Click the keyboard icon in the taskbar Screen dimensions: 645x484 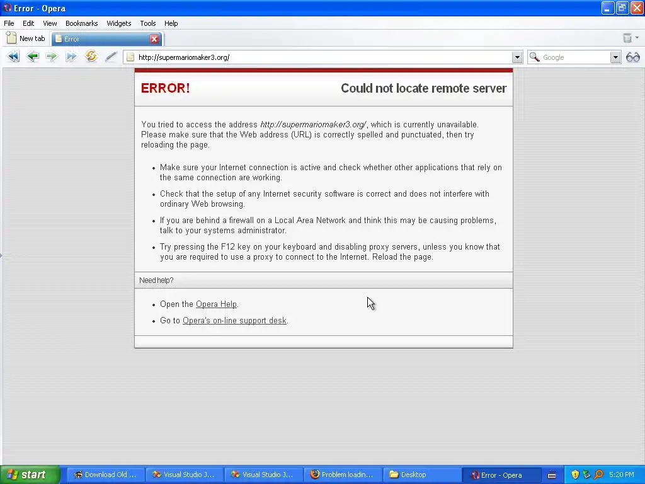(552, 475)
